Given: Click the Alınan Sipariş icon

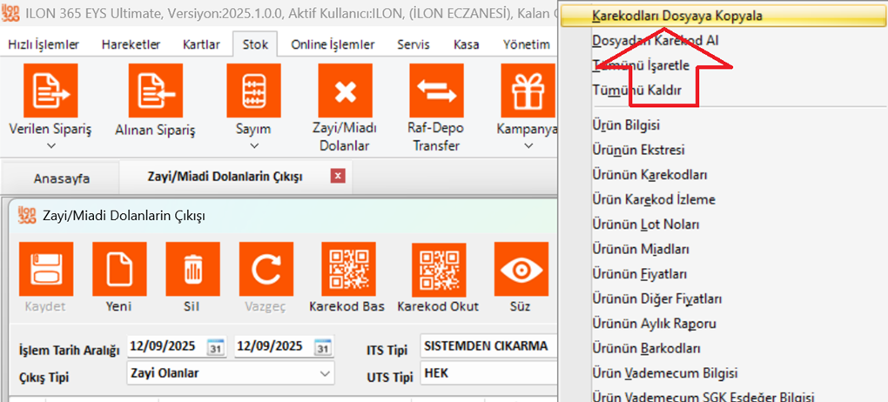Looking at the screenshot, I should coord(155,90).
